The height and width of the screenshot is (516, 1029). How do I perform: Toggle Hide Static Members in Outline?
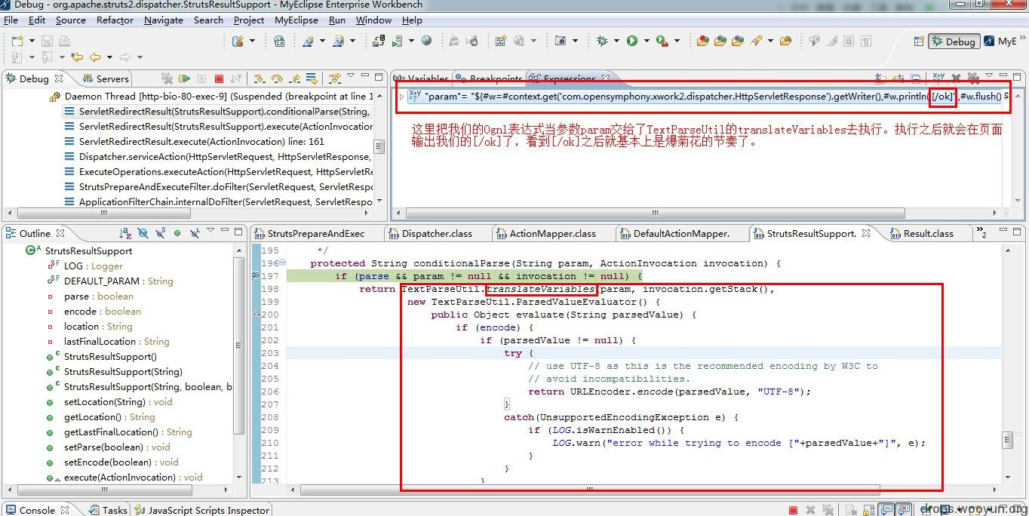pyautogui.click(x=160, y=234)
